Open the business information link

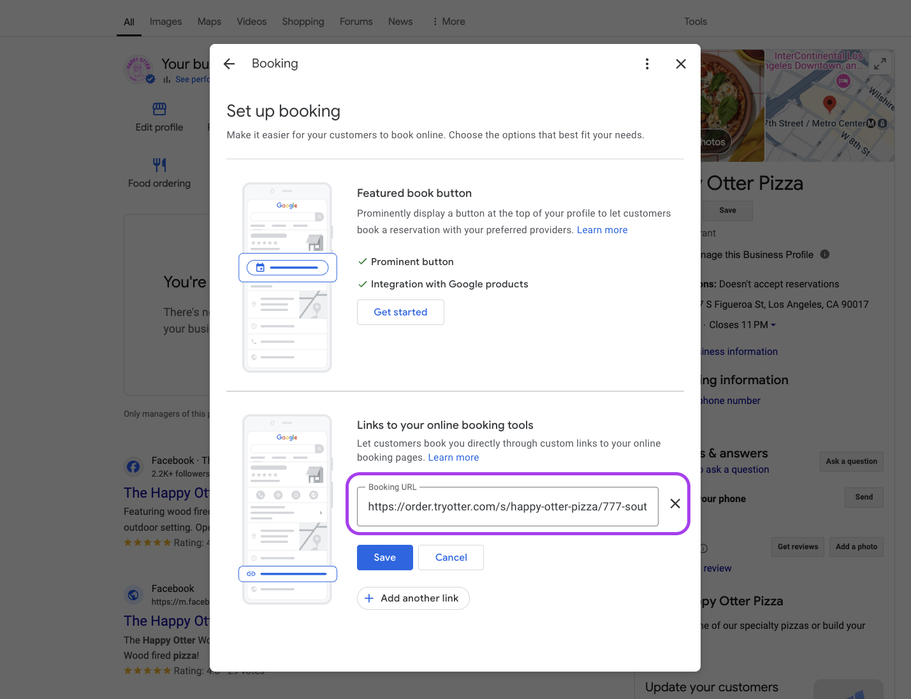coord(739,352)
